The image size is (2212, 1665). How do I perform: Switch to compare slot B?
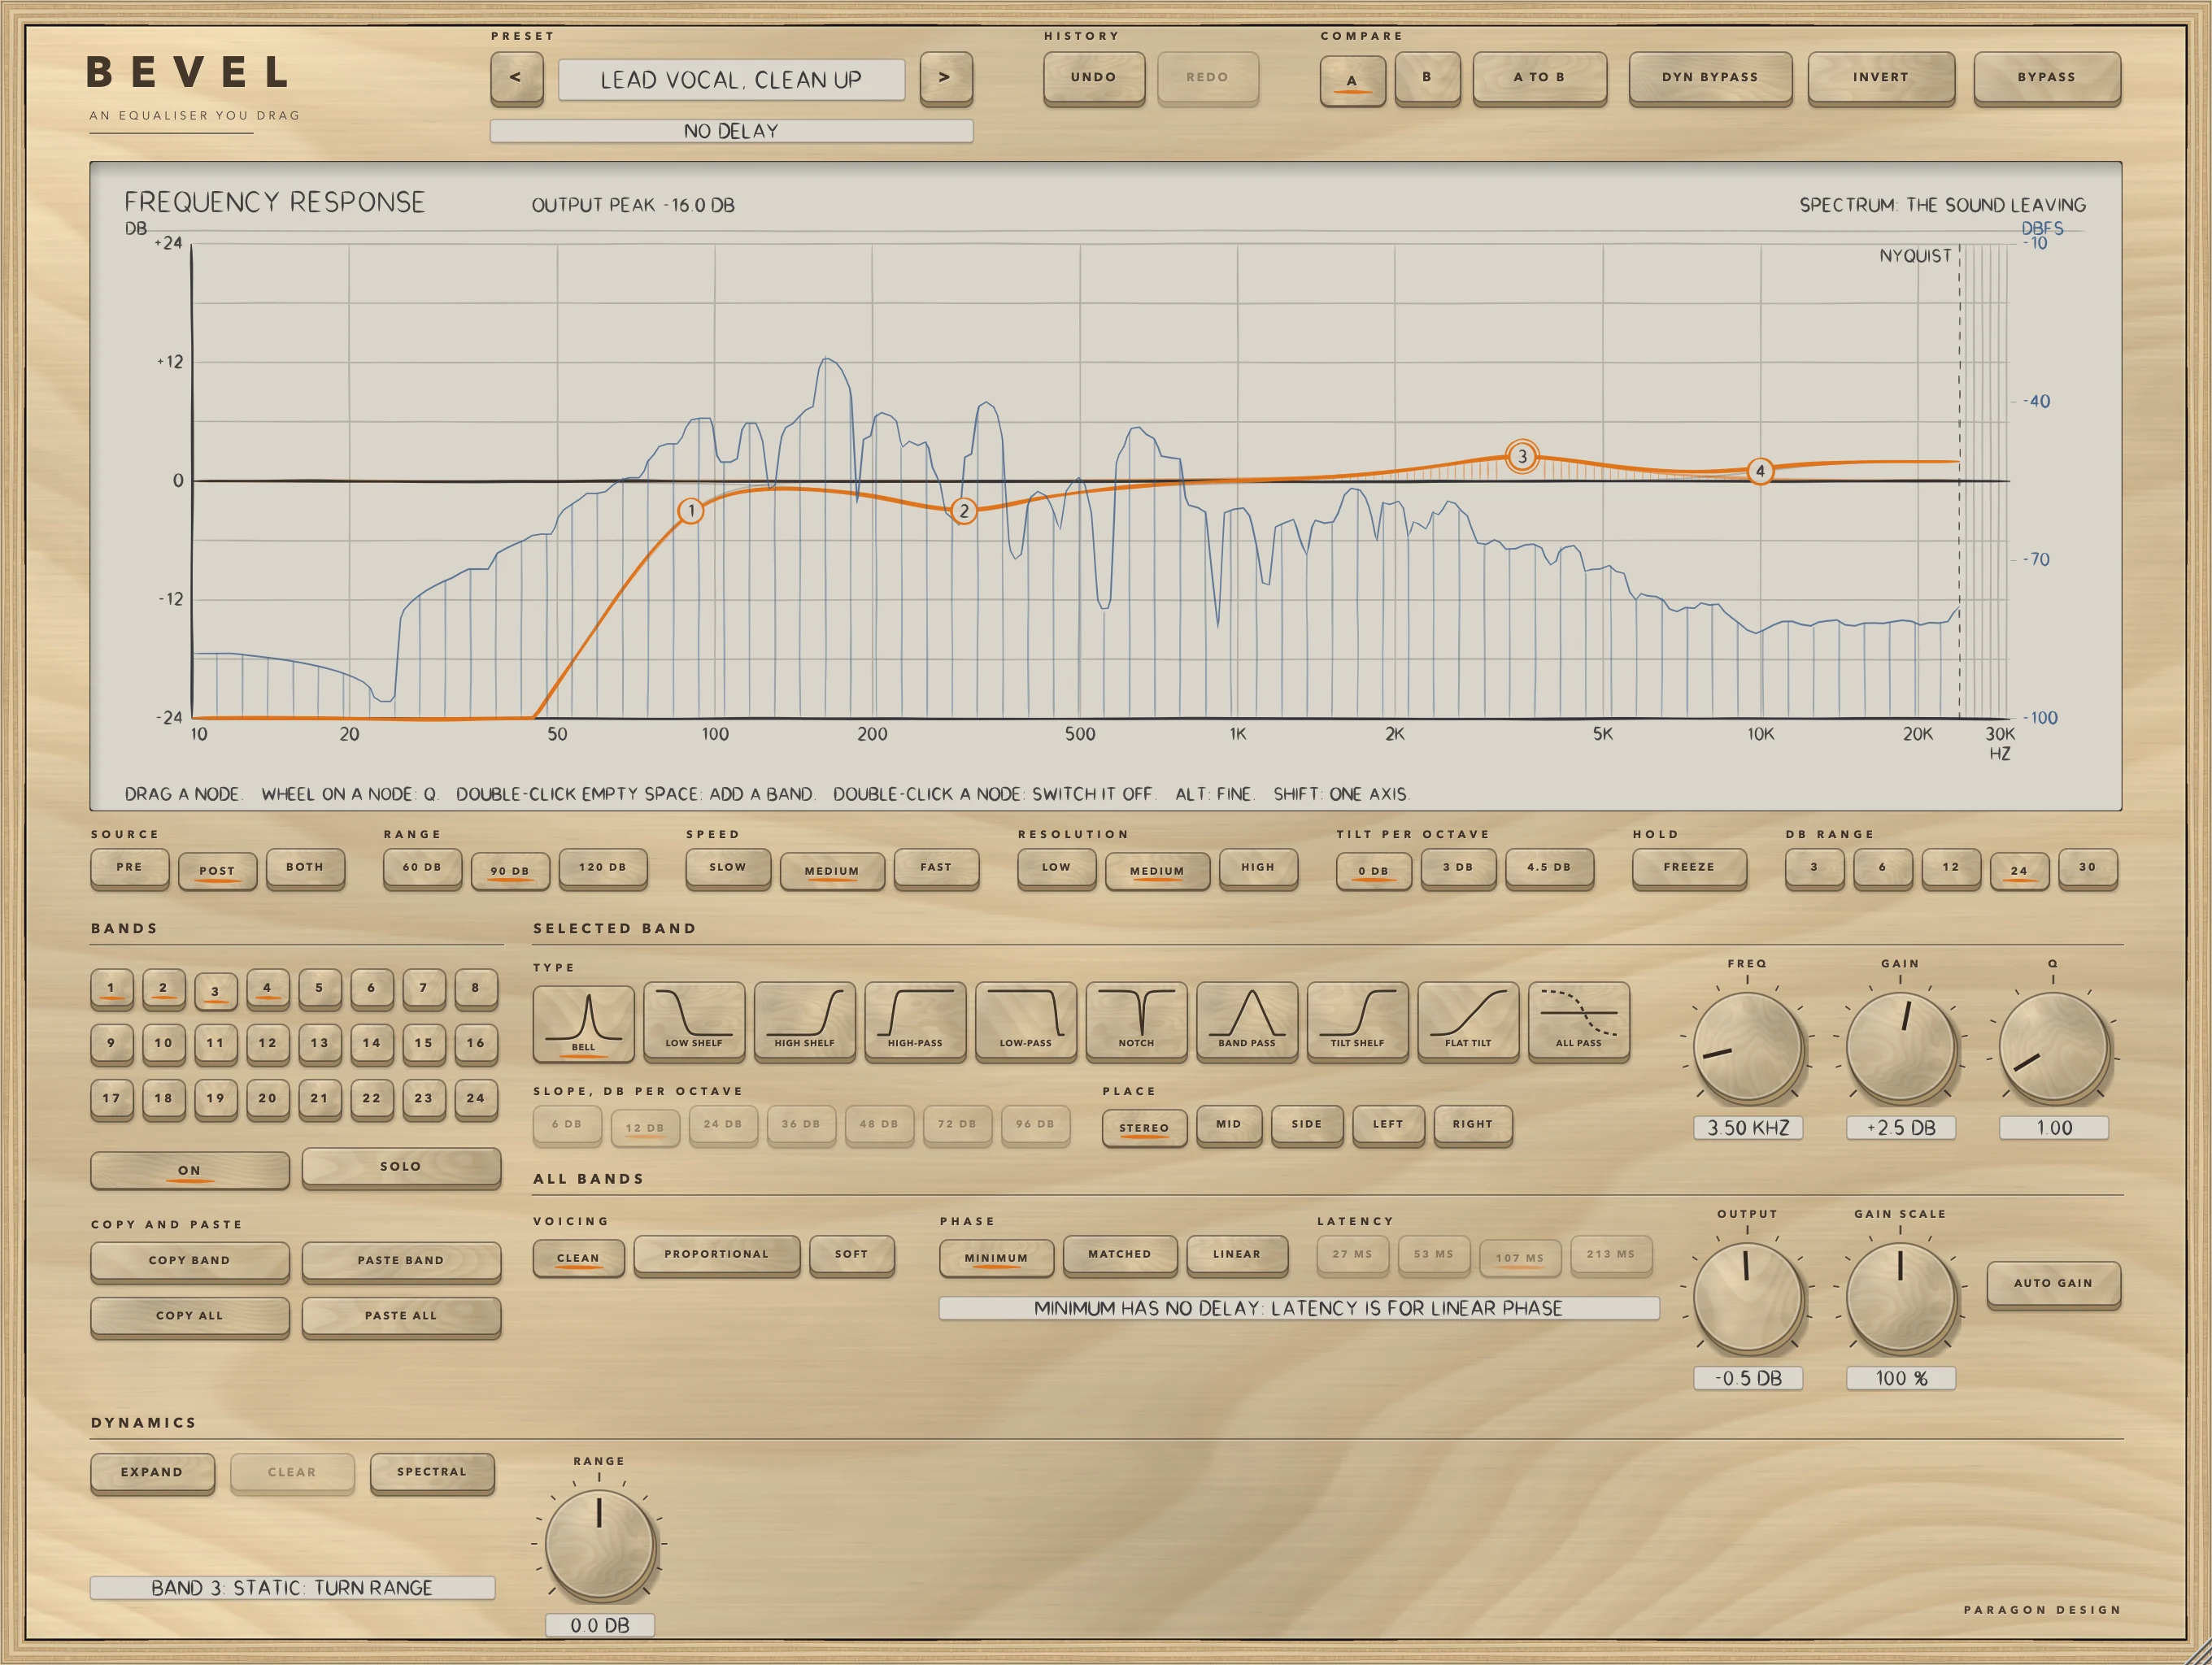[1427, 77]
